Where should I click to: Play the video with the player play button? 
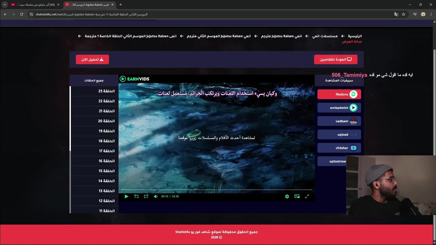pyautogui.click(x=126, y=196)
